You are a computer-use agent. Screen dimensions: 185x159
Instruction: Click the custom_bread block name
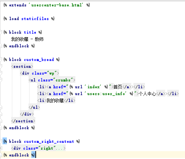(x=39, y=60)
